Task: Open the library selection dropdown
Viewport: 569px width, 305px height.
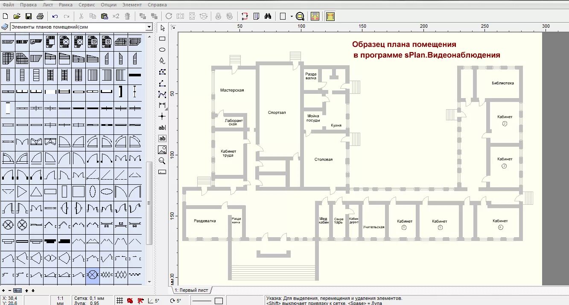Action: pos(149,27)
